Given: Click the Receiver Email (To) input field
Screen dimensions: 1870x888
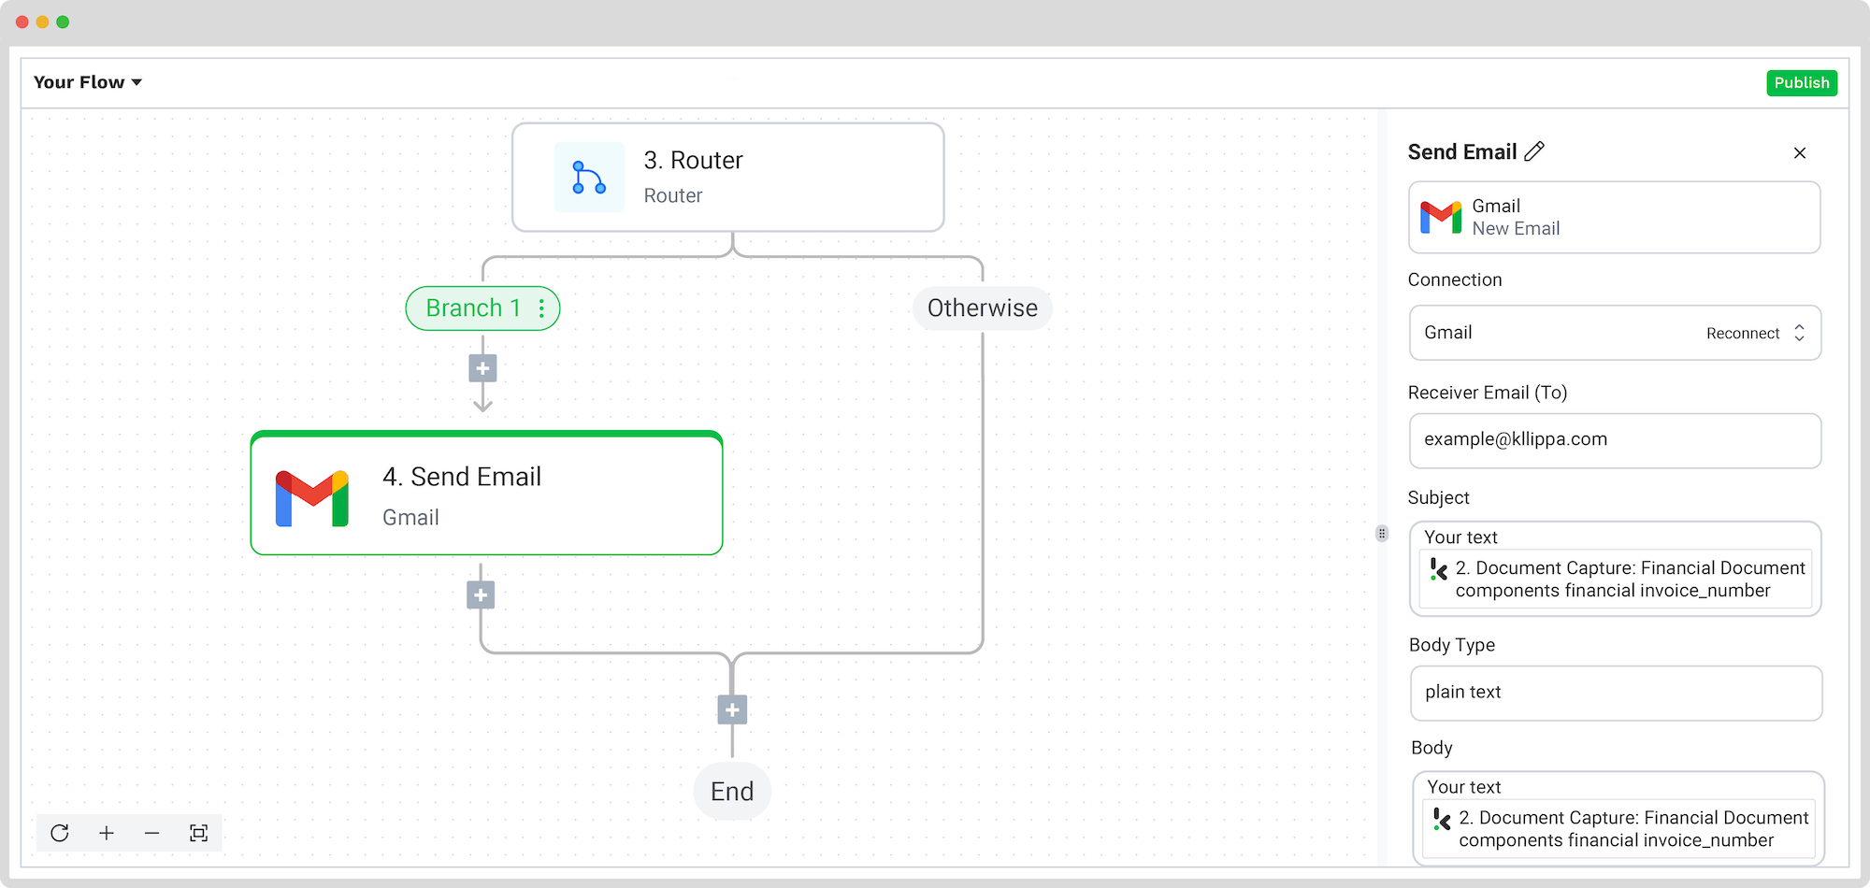Looking at the screenshot, I should [1616, 440].
